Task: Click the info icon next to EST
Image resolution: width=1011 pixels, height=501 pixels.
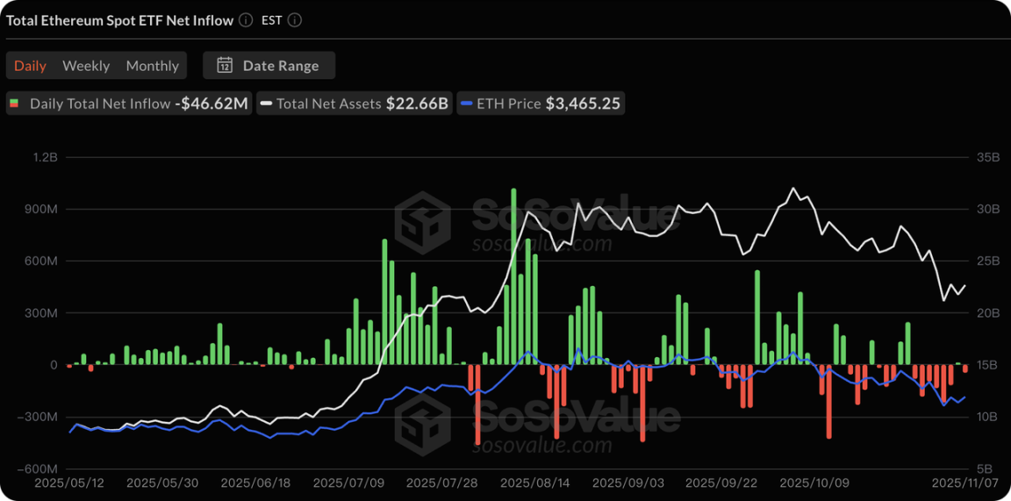Action: point(295,20)
